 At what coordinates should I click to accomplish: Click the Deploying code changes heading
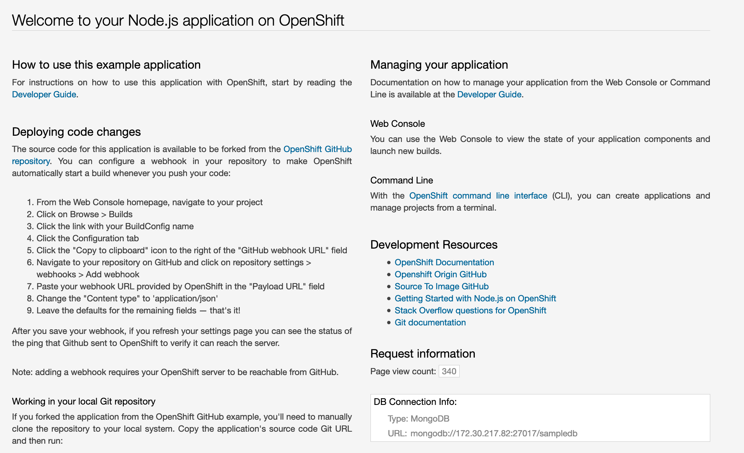tap(76, 131)
